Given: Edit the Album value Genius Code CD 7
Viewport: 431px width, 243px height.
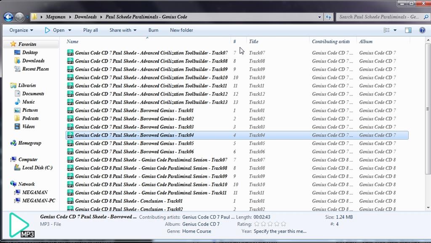Looking at the screenshot, I should point(201,224).
